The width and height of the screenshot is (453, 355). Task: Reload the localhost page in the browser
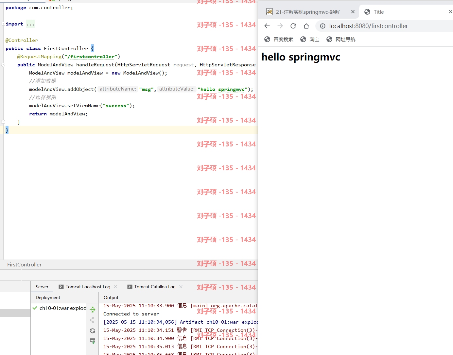293,26
